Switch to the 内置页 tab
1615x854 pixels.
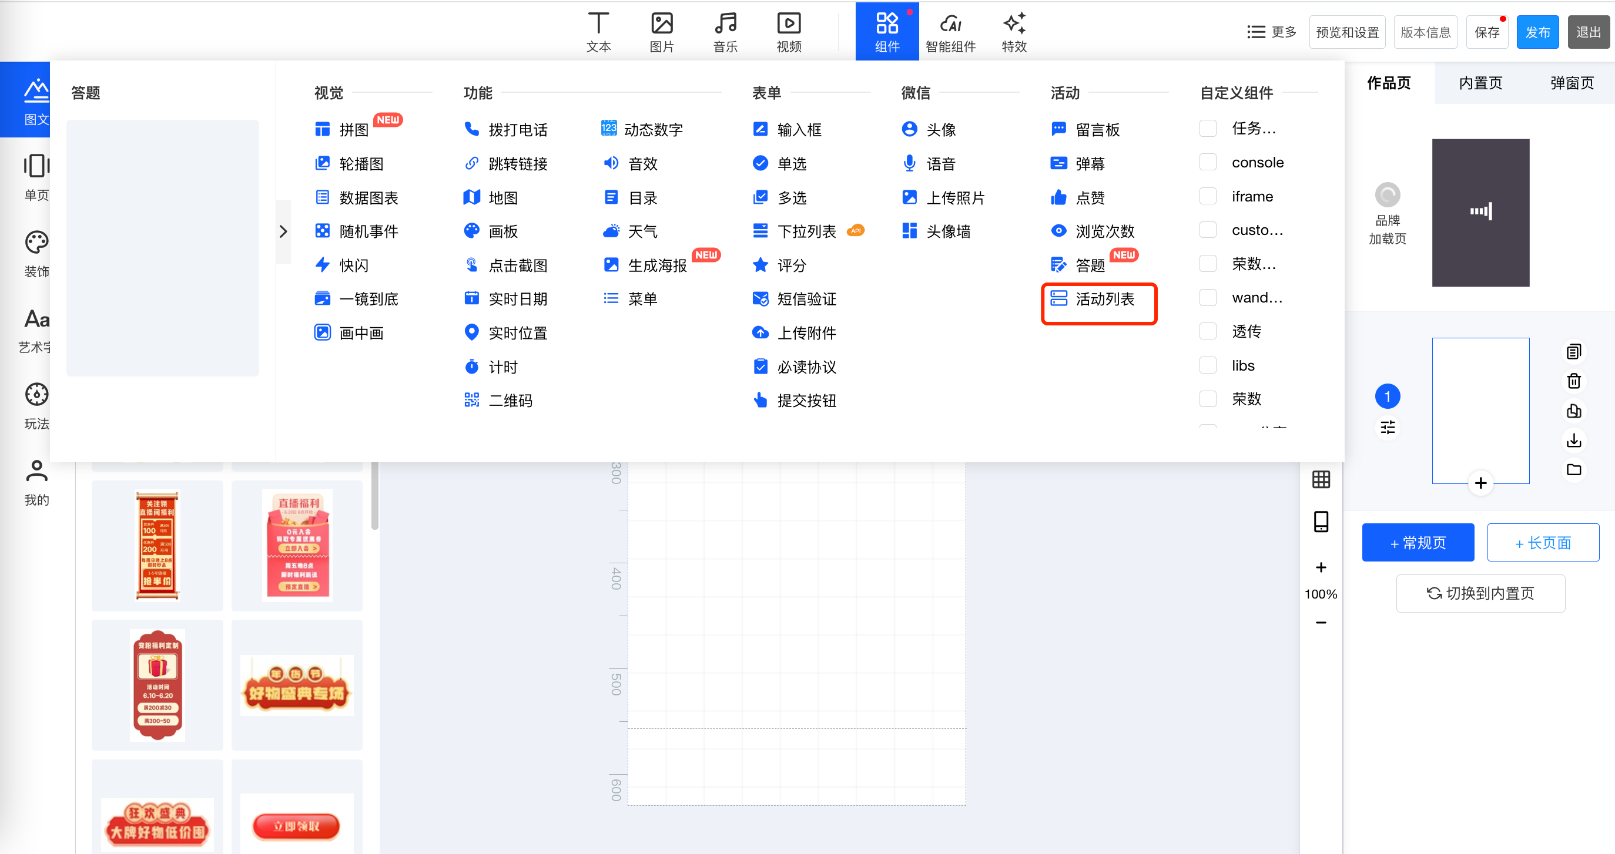pyautogui.click(x=1480, y=83)
